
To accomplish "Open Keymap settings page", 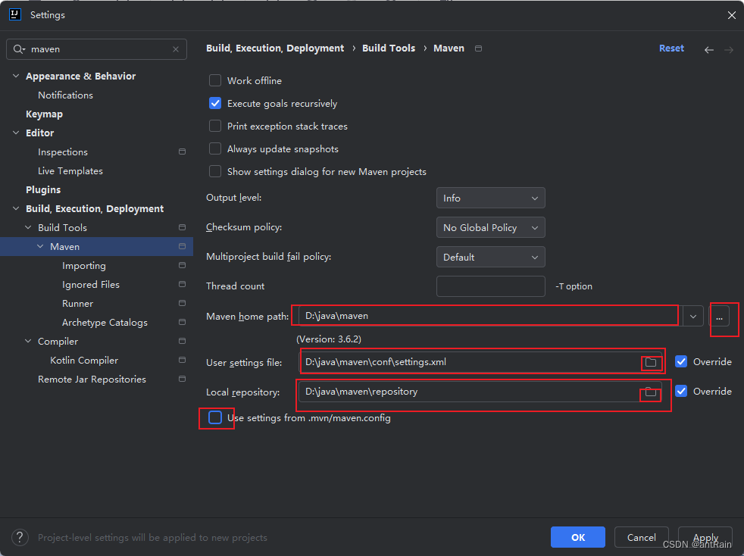I will 44,114.
